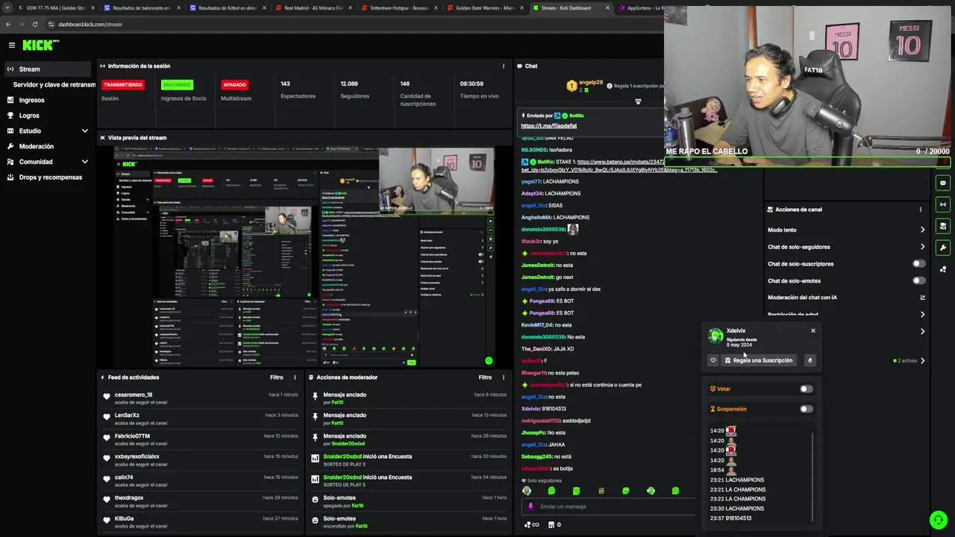
Task: Select the first quick emote under chat
Action: 527,491
